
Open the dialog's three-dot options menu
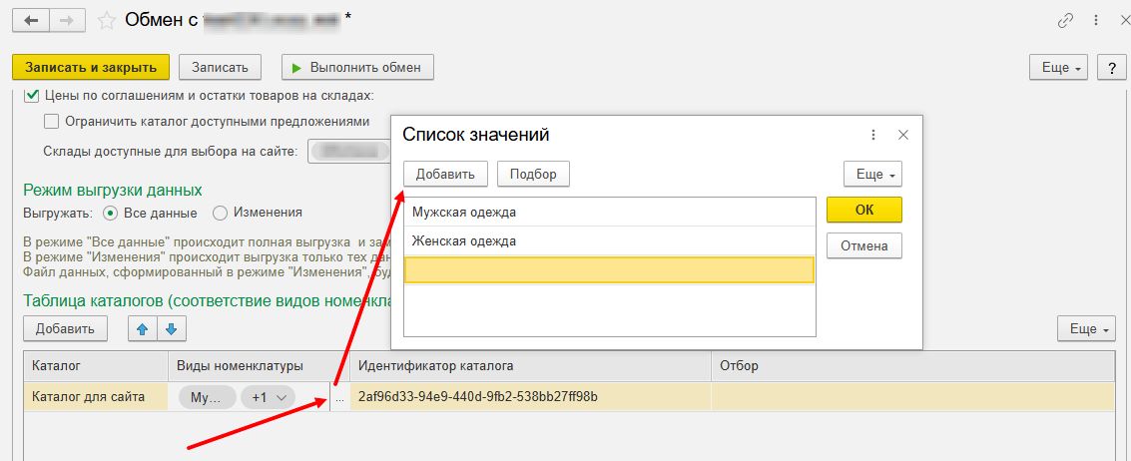(x=873, y=135)
